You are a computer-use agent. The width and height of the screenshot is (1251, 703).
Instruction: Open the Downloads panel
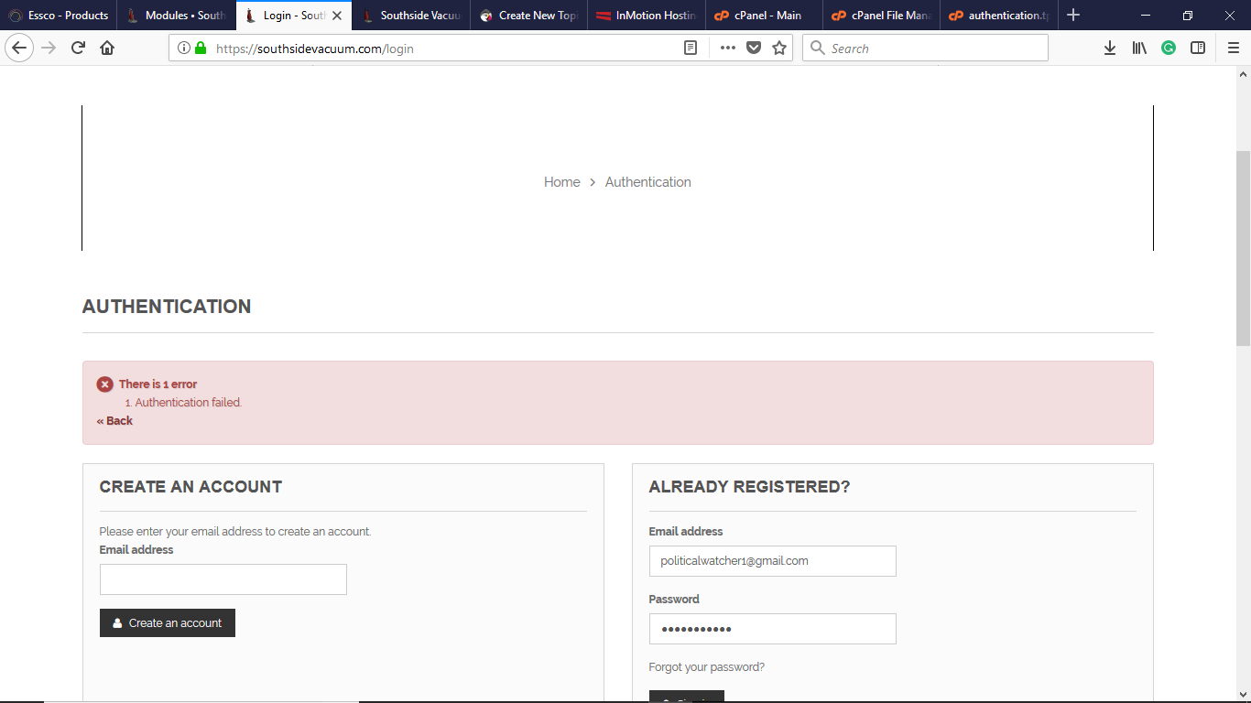point(1110,49)
